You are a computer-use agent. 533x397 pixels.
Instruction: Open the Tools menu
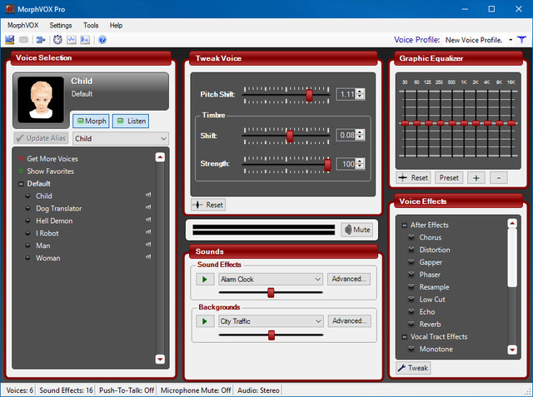pyautogui.click(x=90, y=26)
